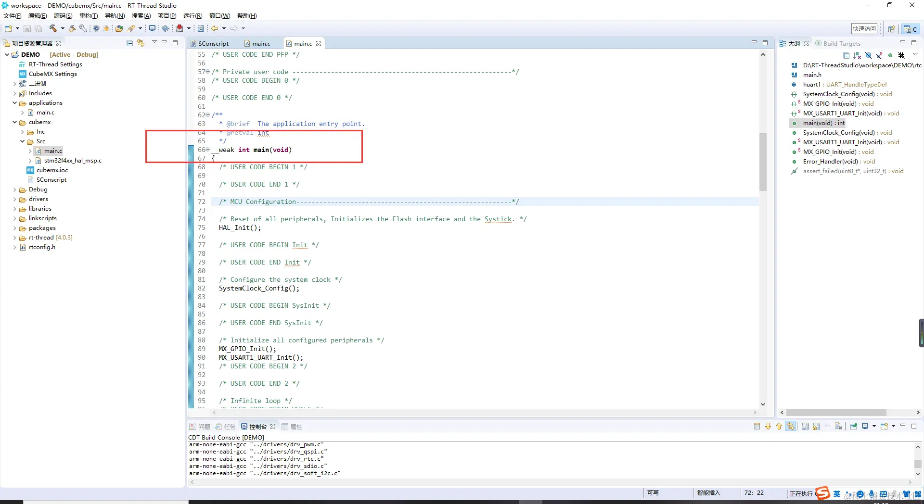Screen dimensions: 924x504
Task: Open the download dropdown arrow
Action: click(189, 28)
